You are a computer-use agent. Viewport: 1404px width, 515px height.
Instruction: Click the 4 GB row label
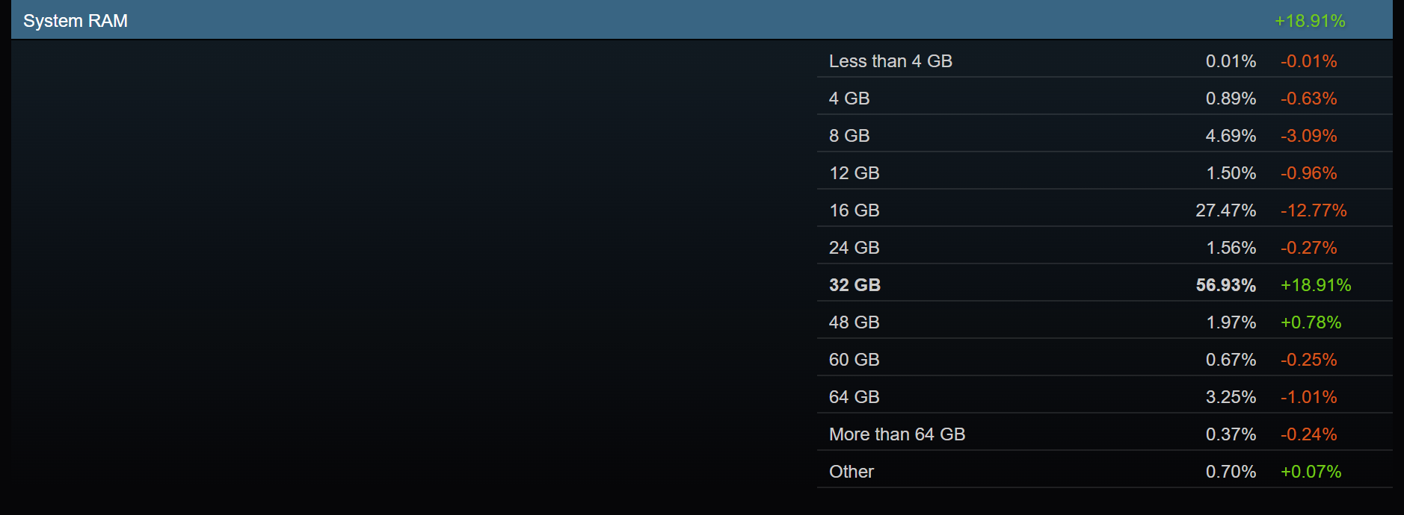(x=849, y=99)
